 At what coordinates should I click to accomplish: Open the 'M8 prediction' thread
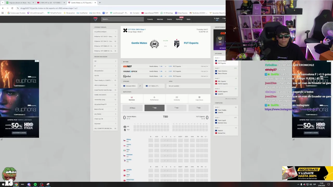click(105, 71)
